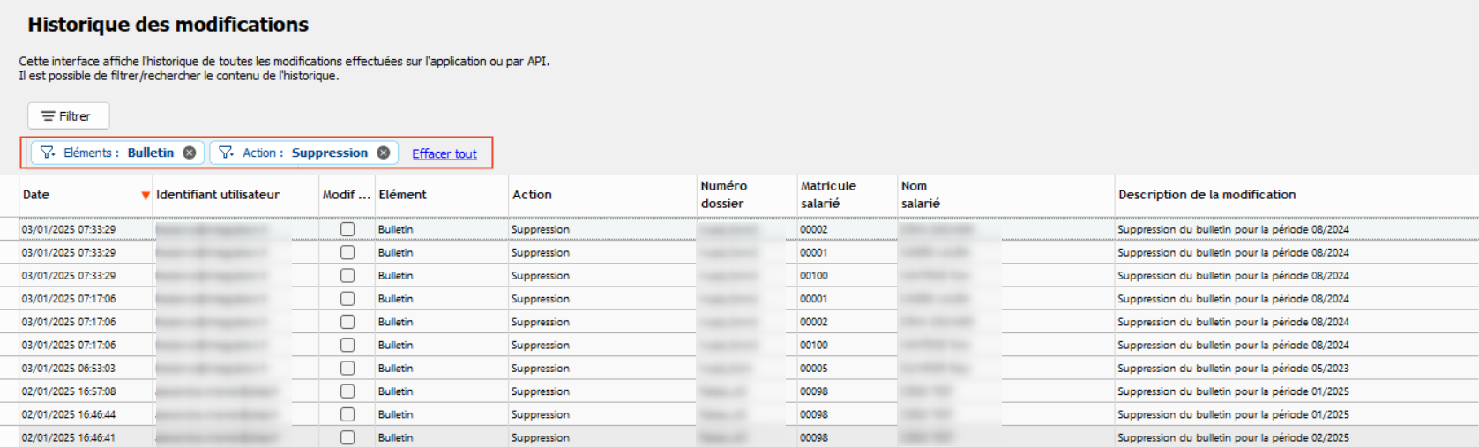Check the box in the 02/01/2025 16:46:41 row
The image size is (1479, 447).
pos(347,437)
